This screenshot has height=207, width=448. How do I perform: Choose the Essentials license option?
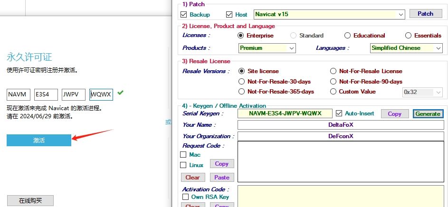(408, 36)
